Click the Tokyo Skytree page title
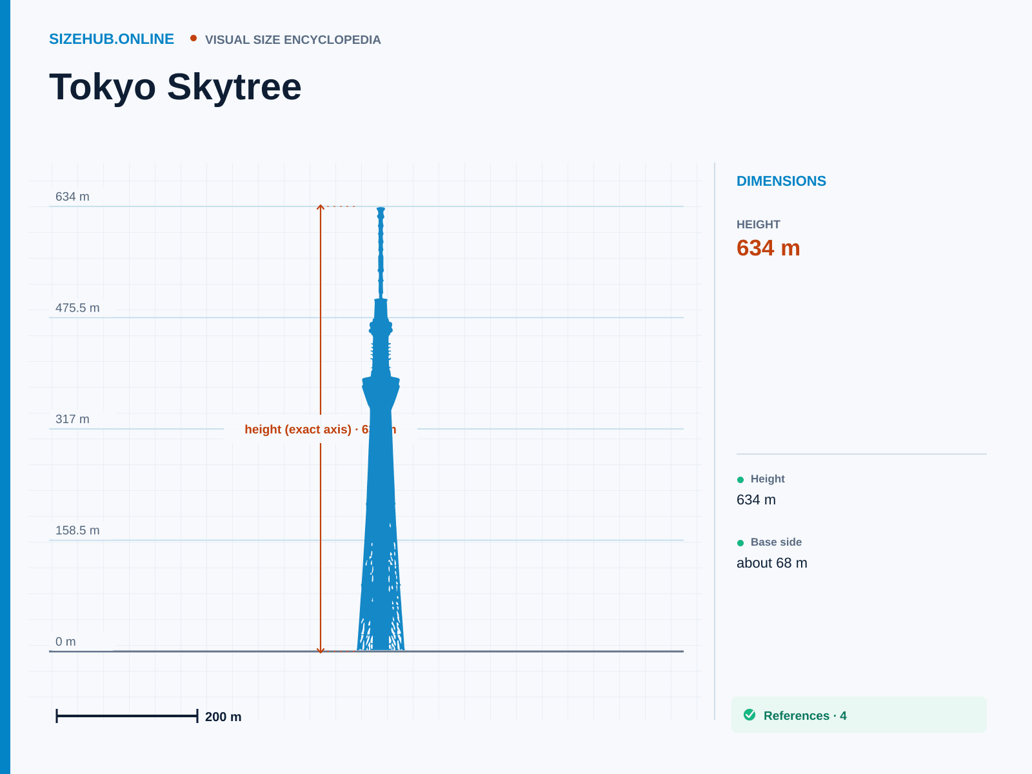This screenshot has width=1032, height=774. click(x=175, y=86)
